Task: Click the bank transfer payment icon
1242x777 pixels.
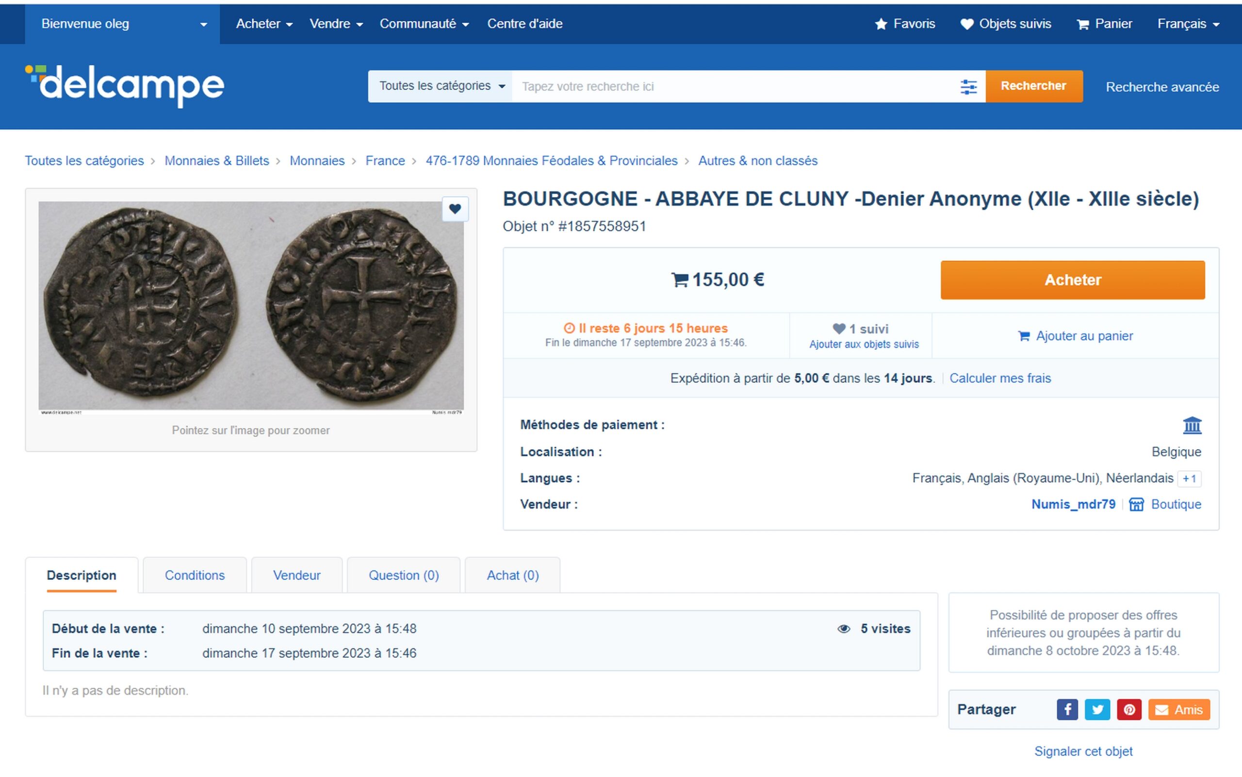Action: pos(1192,425)
